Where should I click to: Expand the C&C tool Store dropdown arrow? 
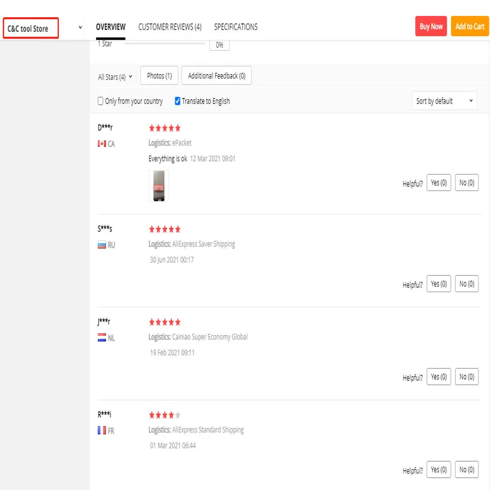[x=80, y=28]
